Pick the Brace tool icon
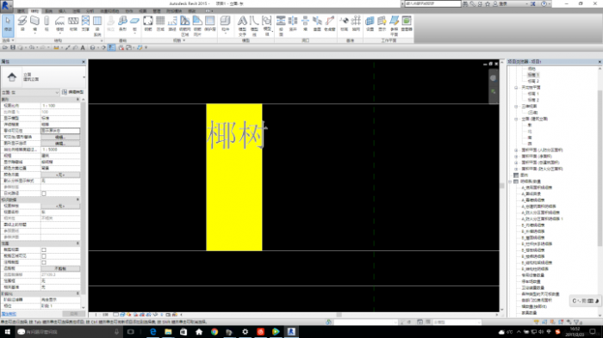 (x=85, y=24)
